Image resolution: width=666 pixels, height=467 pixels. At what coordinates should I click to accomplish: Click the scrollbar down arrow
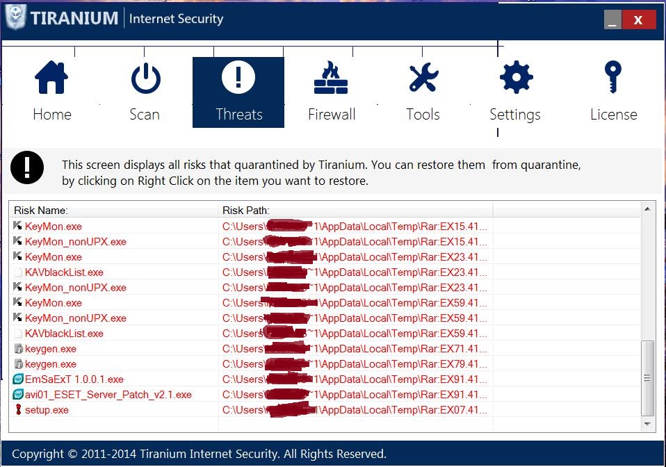647,424
